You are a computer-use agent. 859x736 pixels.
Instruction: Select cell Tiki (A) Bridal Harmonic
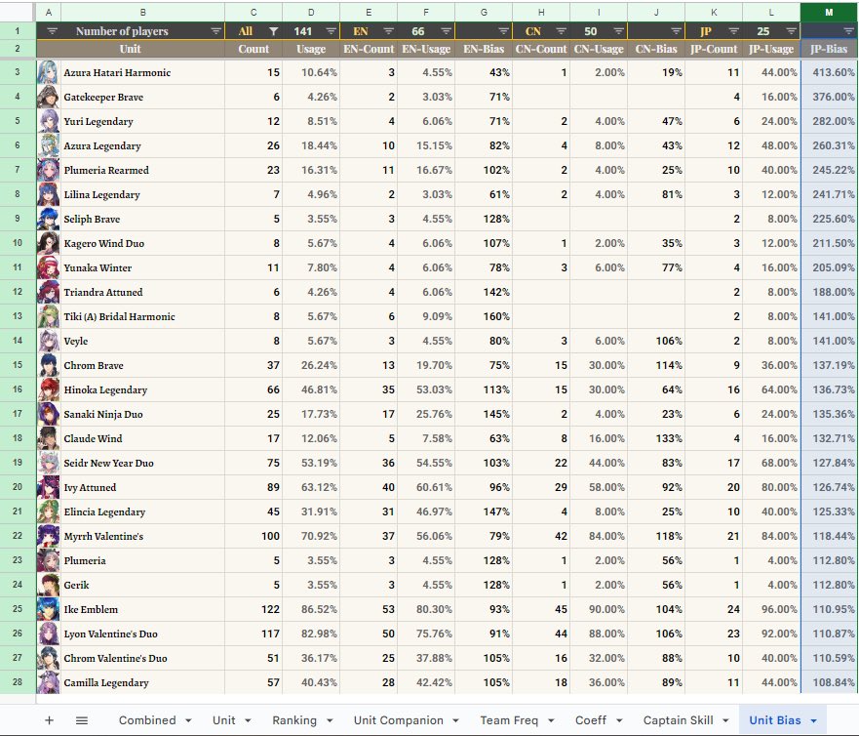(x=142, y=316)
